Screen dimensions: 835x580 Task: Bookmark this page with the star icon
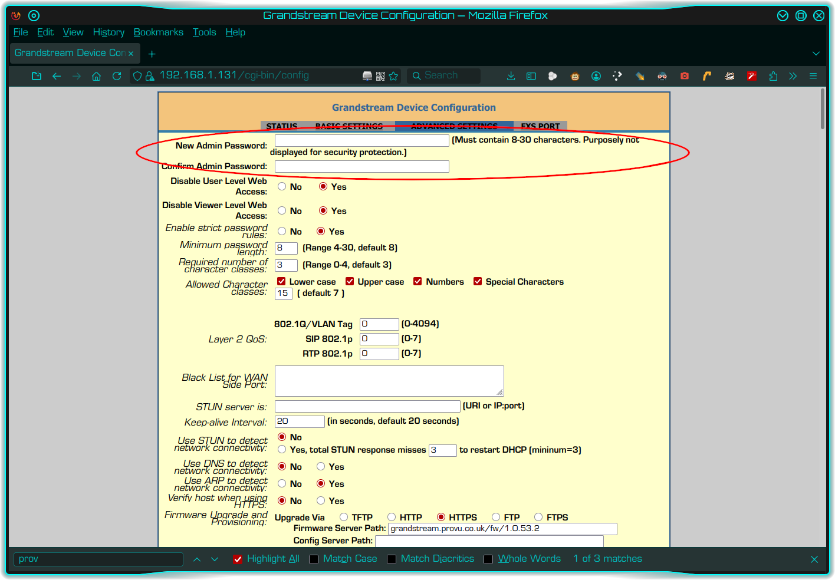[394, 76]
